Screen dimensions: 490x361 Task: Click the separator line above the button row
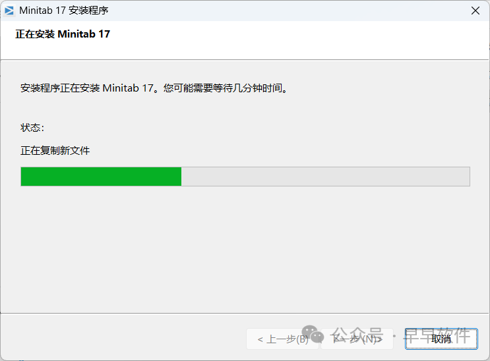click(245, 313)
